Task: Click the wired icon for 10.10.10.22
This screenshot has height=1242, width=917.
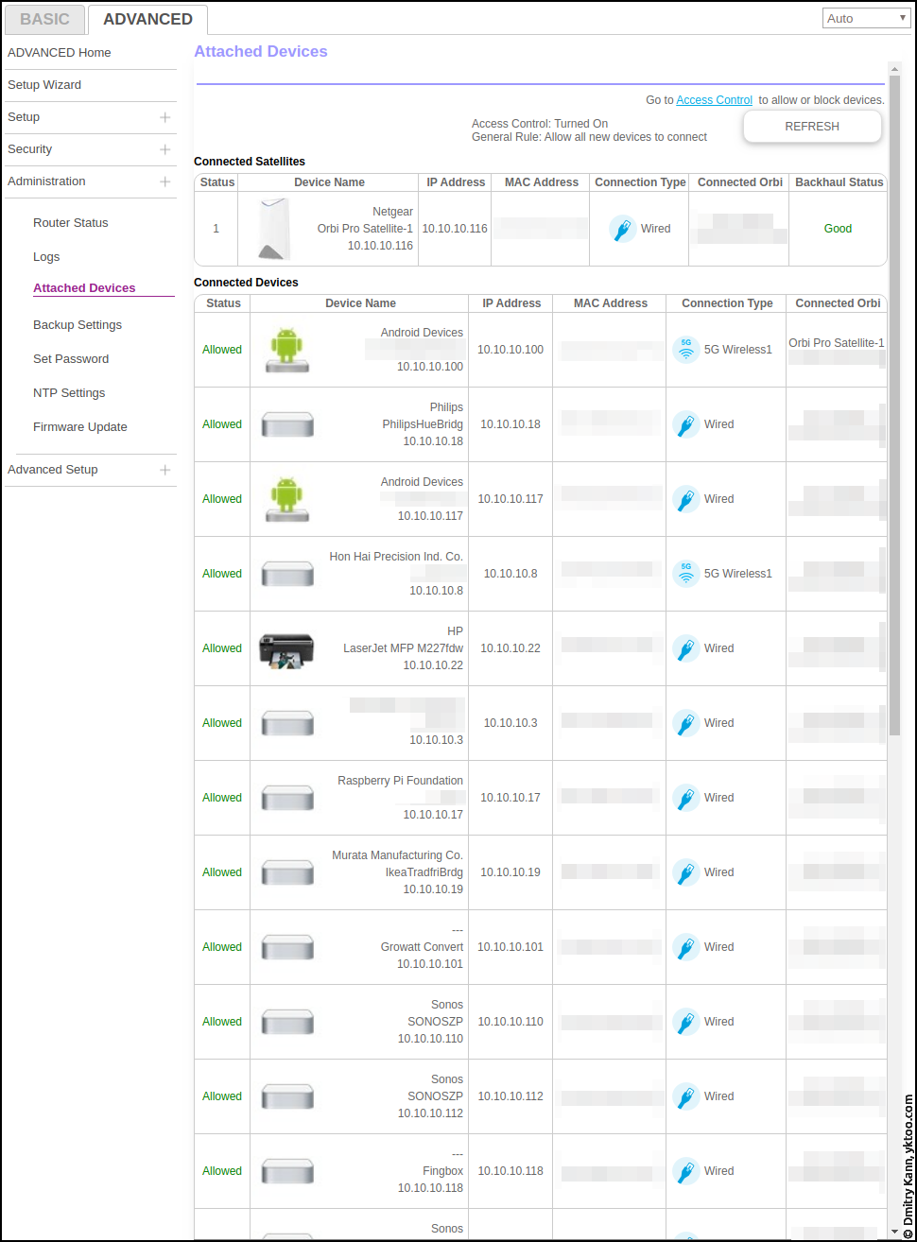Action: (x=685, y=648)
